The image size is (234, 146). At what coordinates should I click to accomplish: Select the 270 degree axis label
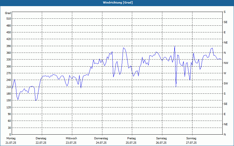click(x=9, y=73)
